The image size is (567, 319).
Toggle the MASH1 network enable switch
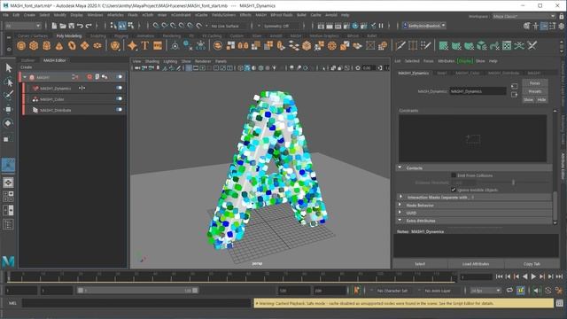120,77
